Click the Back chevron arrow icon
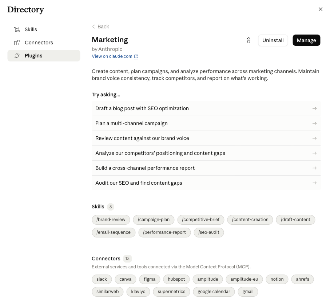330x308 pixels. 94,27
